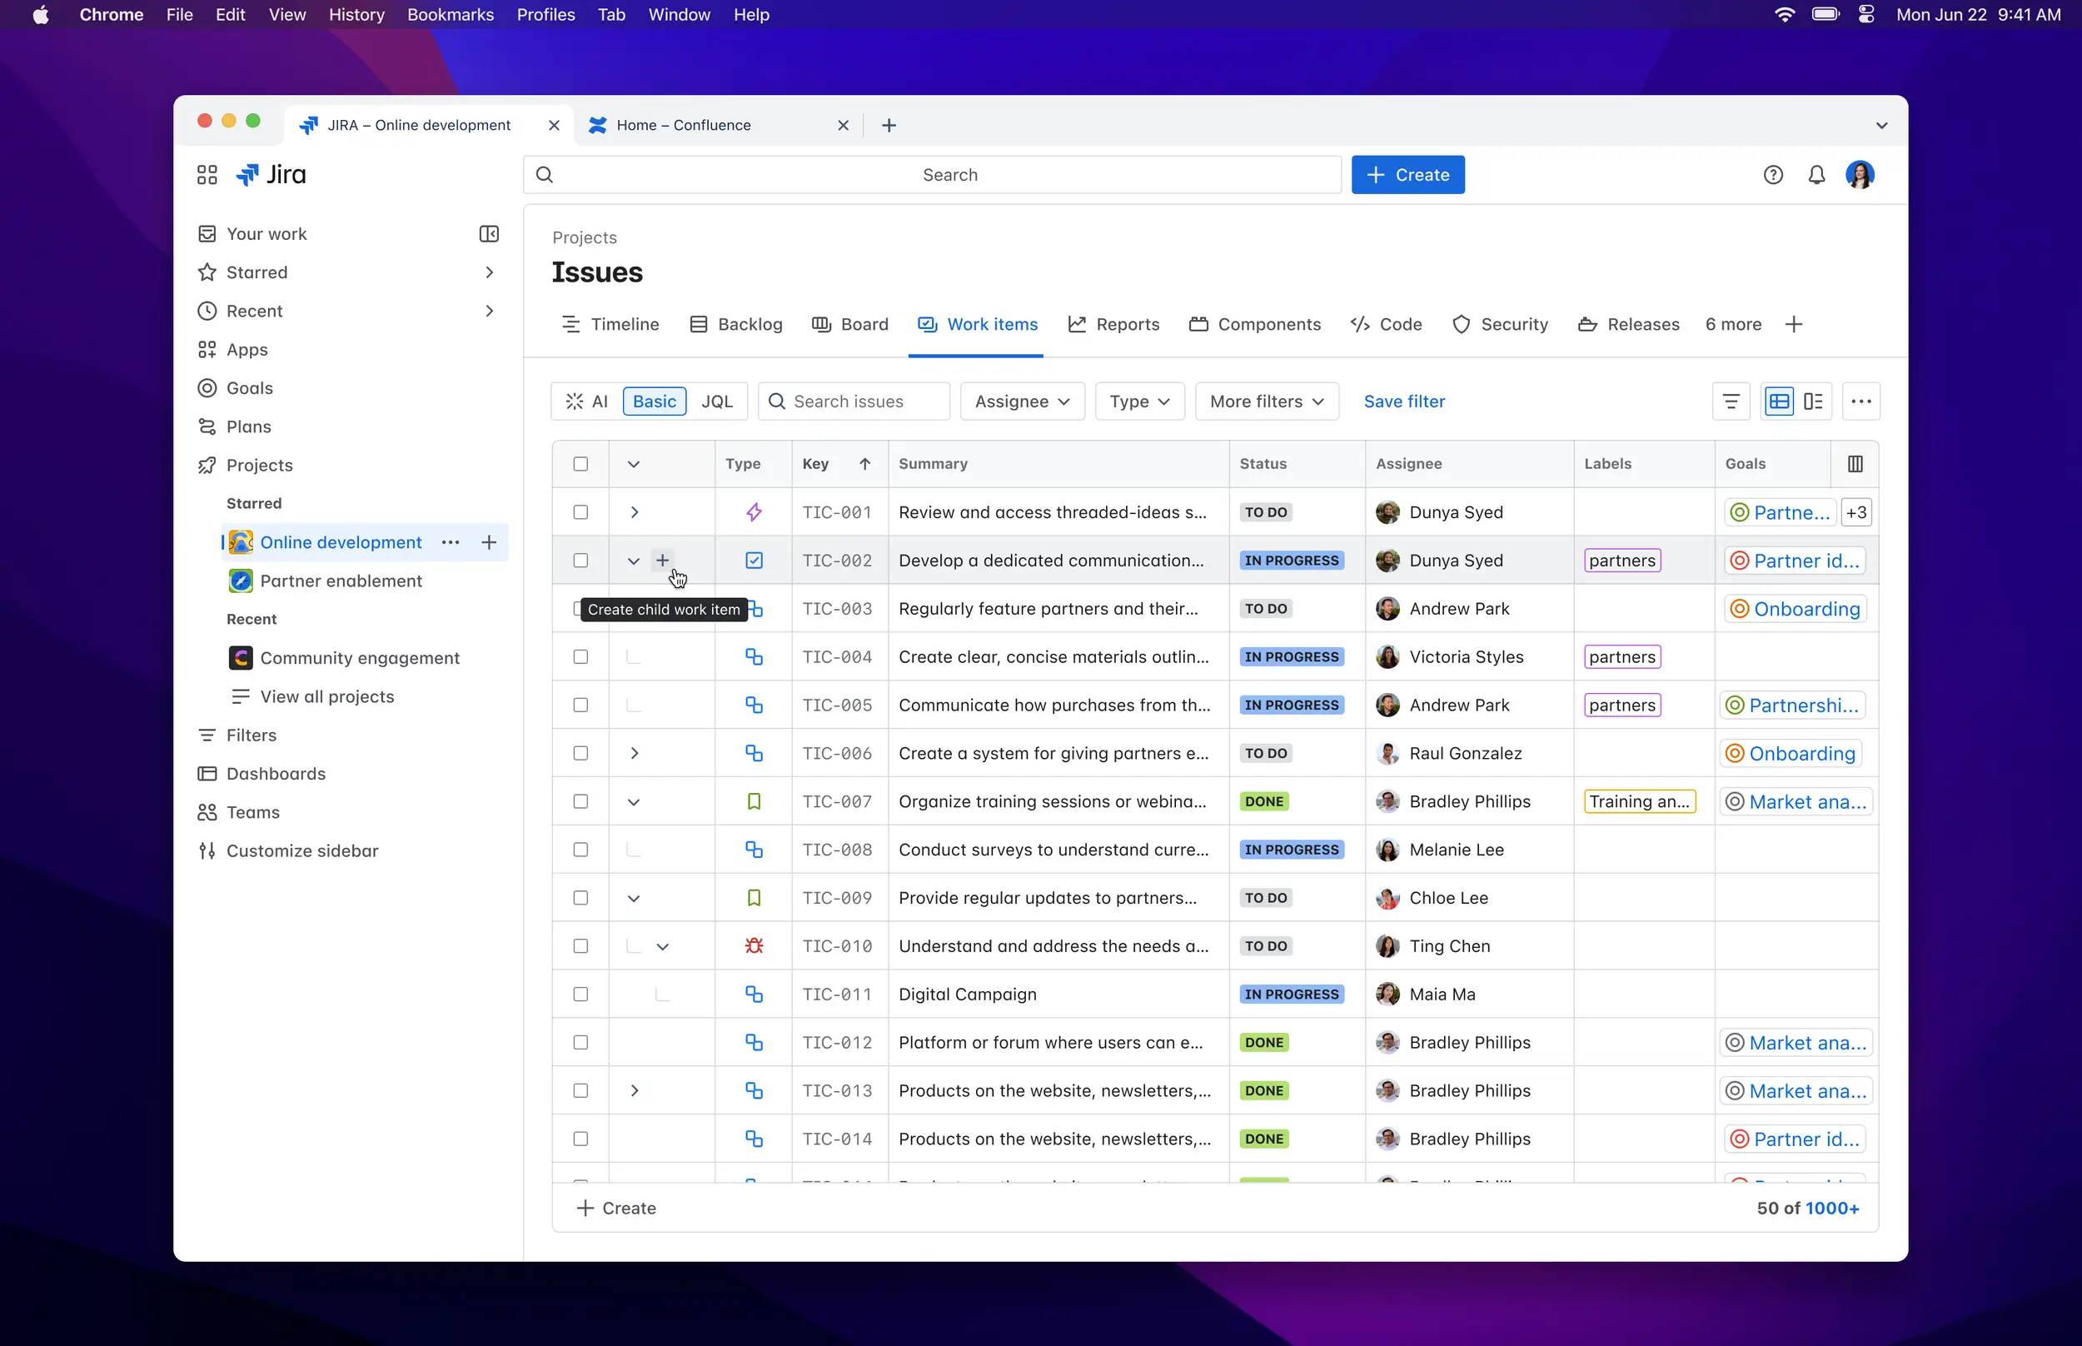Click the filter icon above the issue table
The width and height of the screenshot is (2082, 1346).
pyautogui.click(x=1731, y=401)
